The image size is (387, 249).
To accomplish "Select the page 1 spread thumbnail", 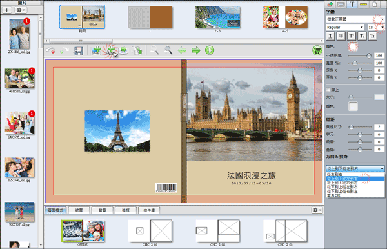I will pyautogui.click(x=150, y=17).
